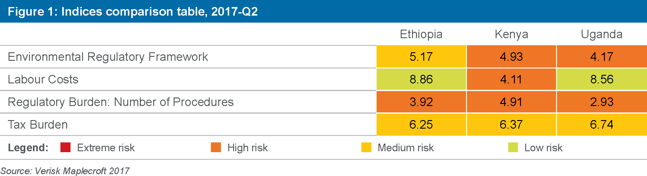Click the Figure 1 title banner text
Image resolution: width=647 pixels, height=176 pixels.
[x=133, y=12]
